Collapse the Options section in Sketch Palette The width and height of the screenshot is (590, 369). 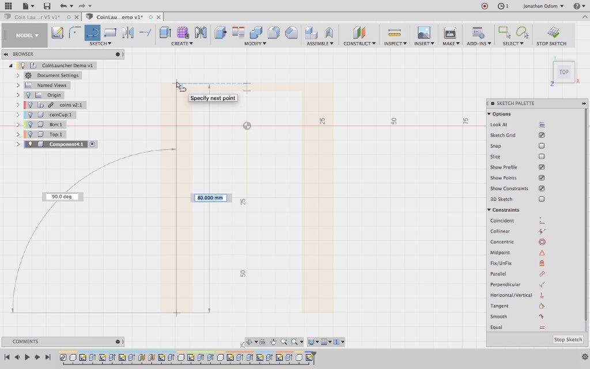point(489,114)
